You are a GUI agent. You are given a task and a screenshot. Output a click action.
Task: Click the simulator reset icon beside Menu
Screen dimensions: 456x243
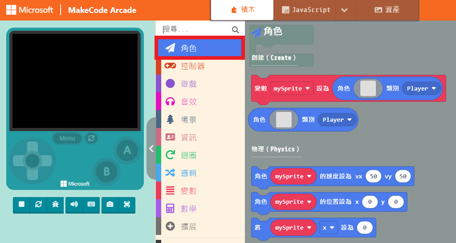point(91,138)
